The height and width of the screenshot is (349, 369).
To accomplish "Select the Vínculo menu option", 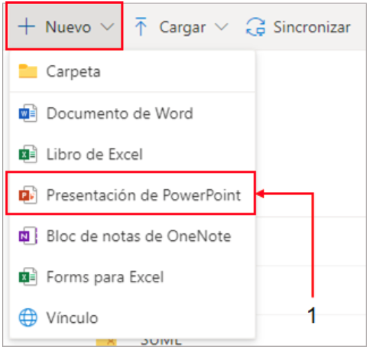I will point(133,317).
